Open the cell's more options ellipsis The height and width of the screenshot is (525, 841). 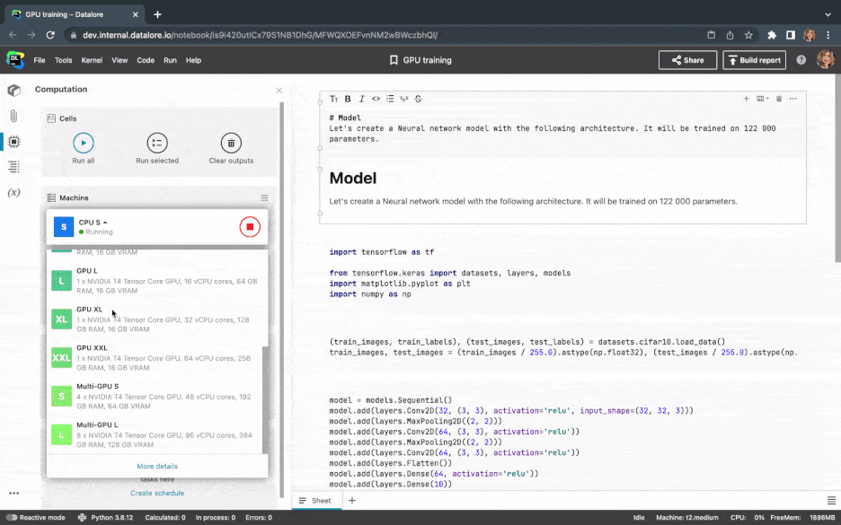pyautogui.click(x=792, y=99)
